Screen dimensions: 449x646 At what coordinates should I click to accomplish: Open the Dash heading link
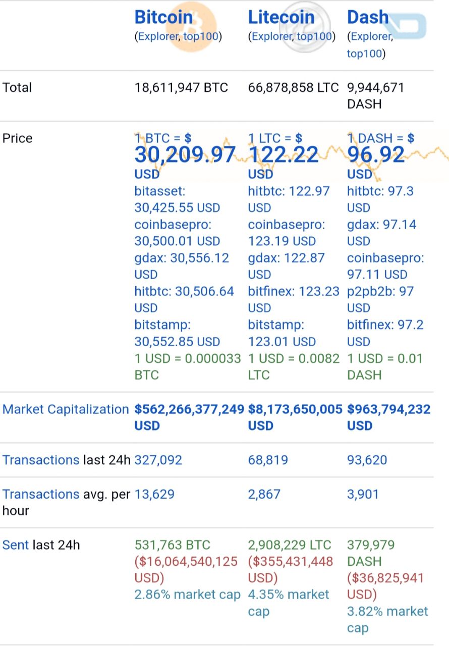(x=368, y=17)
